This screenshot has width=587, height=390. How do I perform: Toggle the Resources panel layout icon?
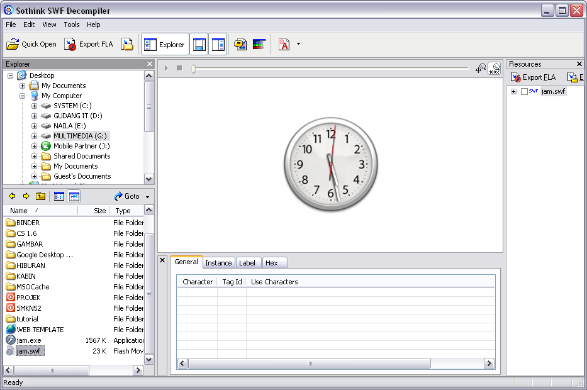218,45
